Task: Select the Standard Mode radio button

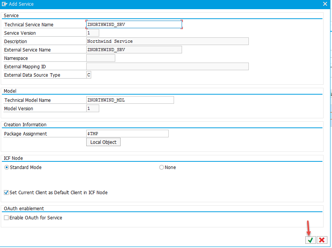Action: tap(6, 167)
